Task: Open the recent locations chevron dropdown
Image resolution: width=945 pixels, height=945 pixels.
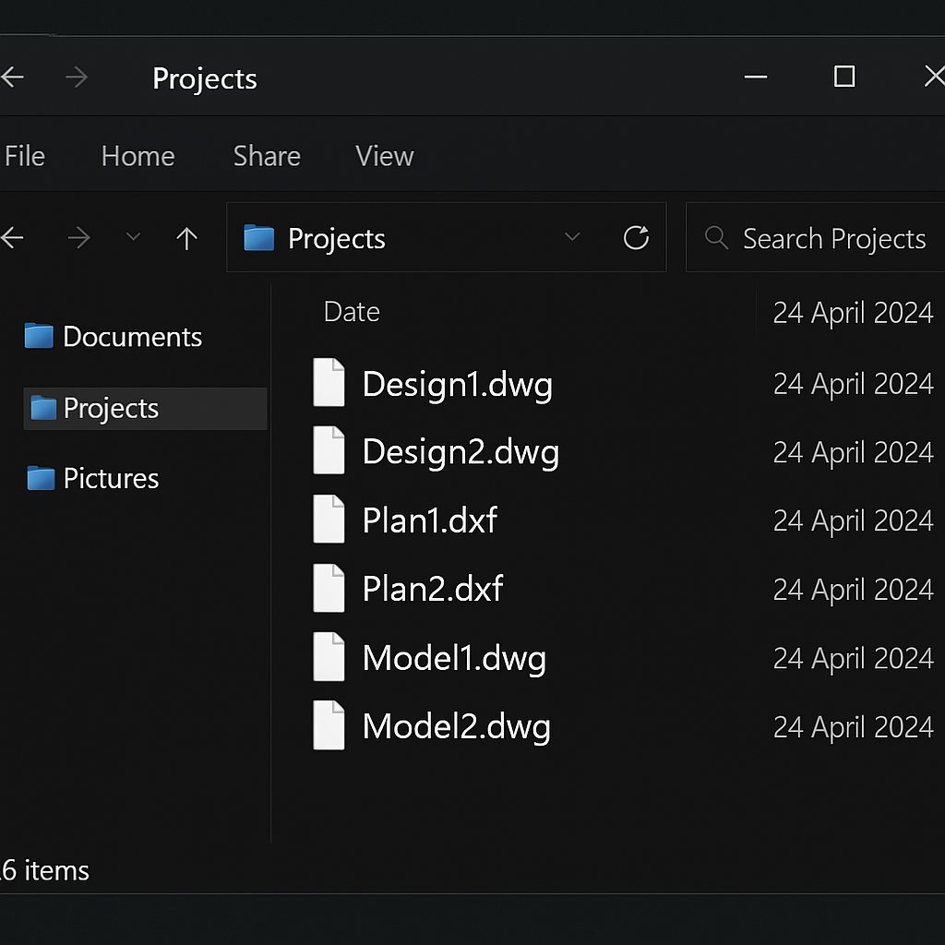Action: click(x=133, y=238)
